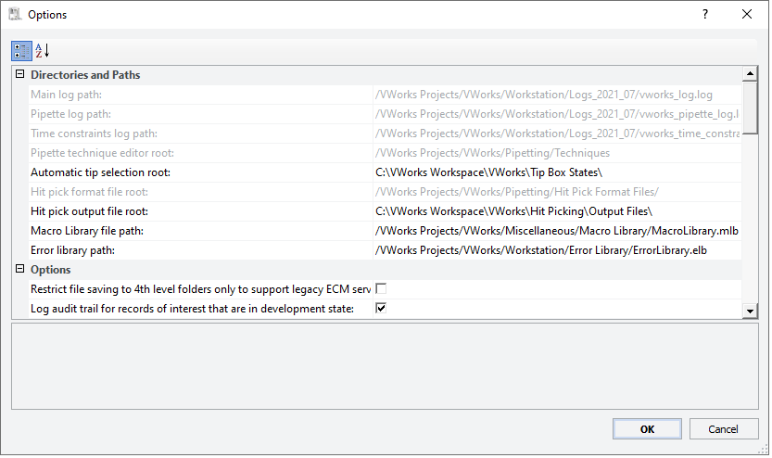Open help with the question mark
The height and width of the screenshot is (458, 772).
pyautogui.click(x=705, y=14)
